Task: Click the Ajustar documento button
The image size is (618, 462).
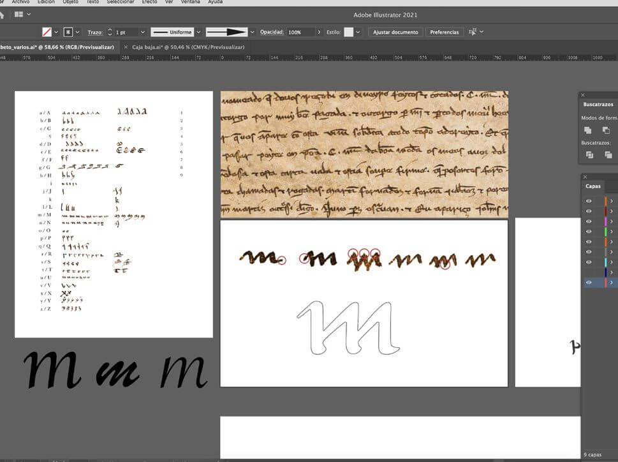Action: click(395, 32)
